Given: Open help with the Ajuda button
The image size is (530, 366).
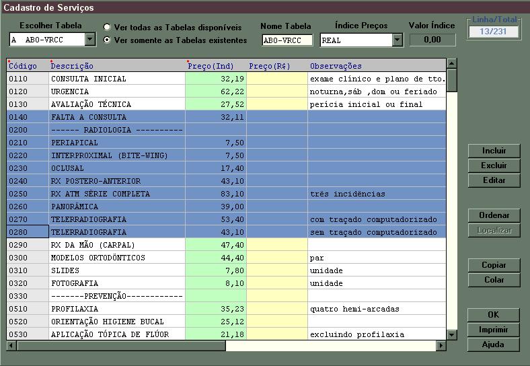Looking at the screenshot, I should [493, 344].
